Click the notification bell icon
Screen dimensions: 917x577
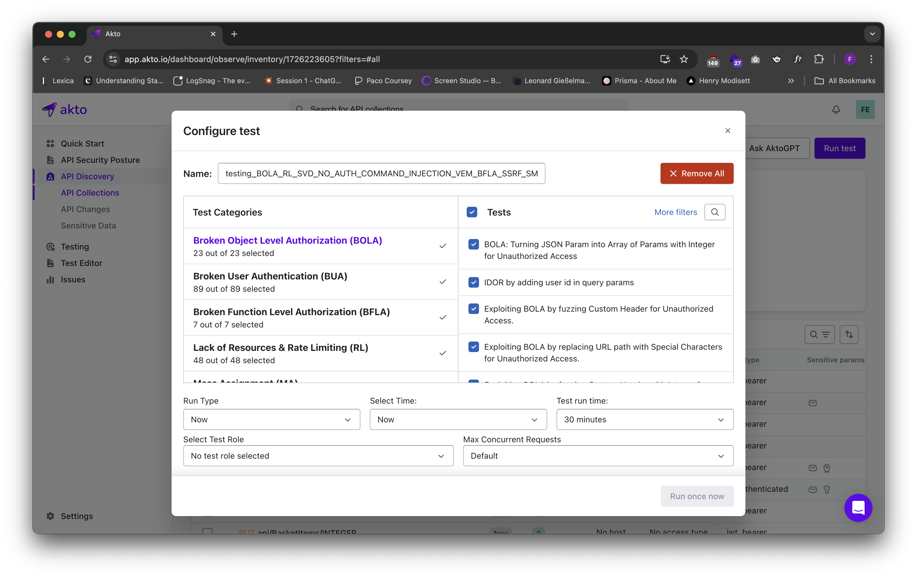coord(836,110)
